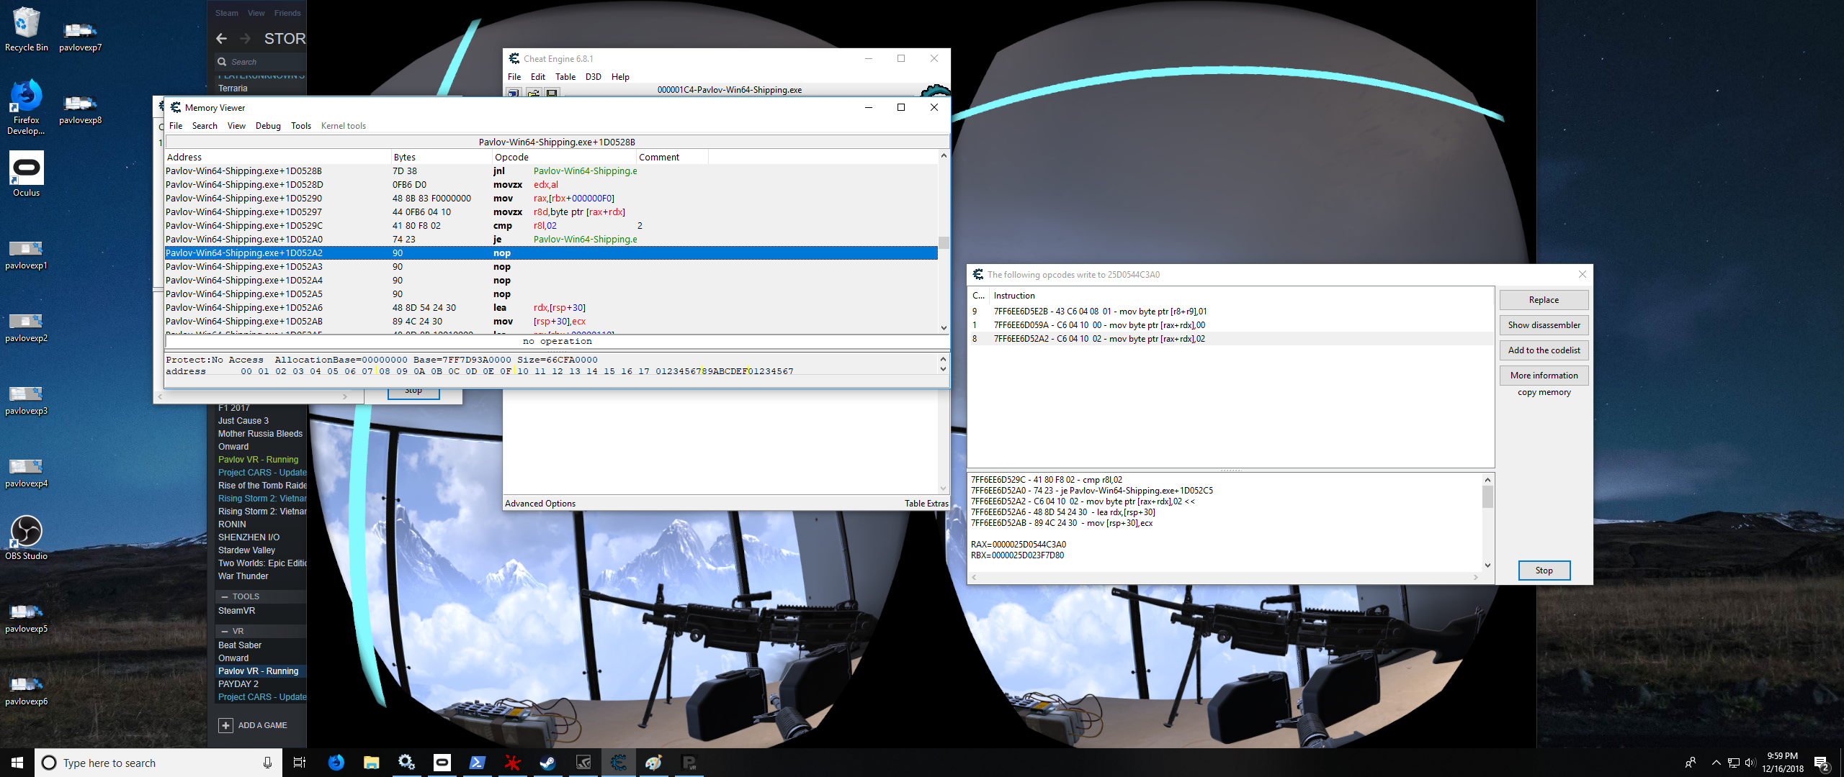
Task: Click the microphone icon in taskbar search
Action: [x=267, y=763]
